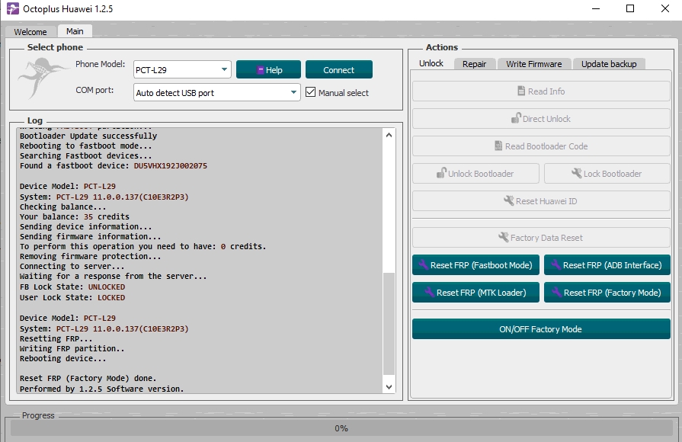The height and width of the screenshot is (442, 682).
Task: Click serial number DU5VHX192J002075 in log
Action: pos(171,166)
